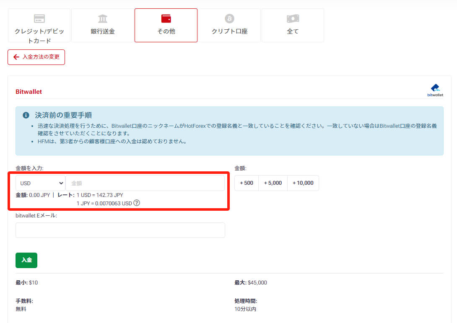The width and height of the screenshot is (457, 323).
Task: Click the bitwallet Eメール input field
Action: pyautogui.click(x=120, y=230)
